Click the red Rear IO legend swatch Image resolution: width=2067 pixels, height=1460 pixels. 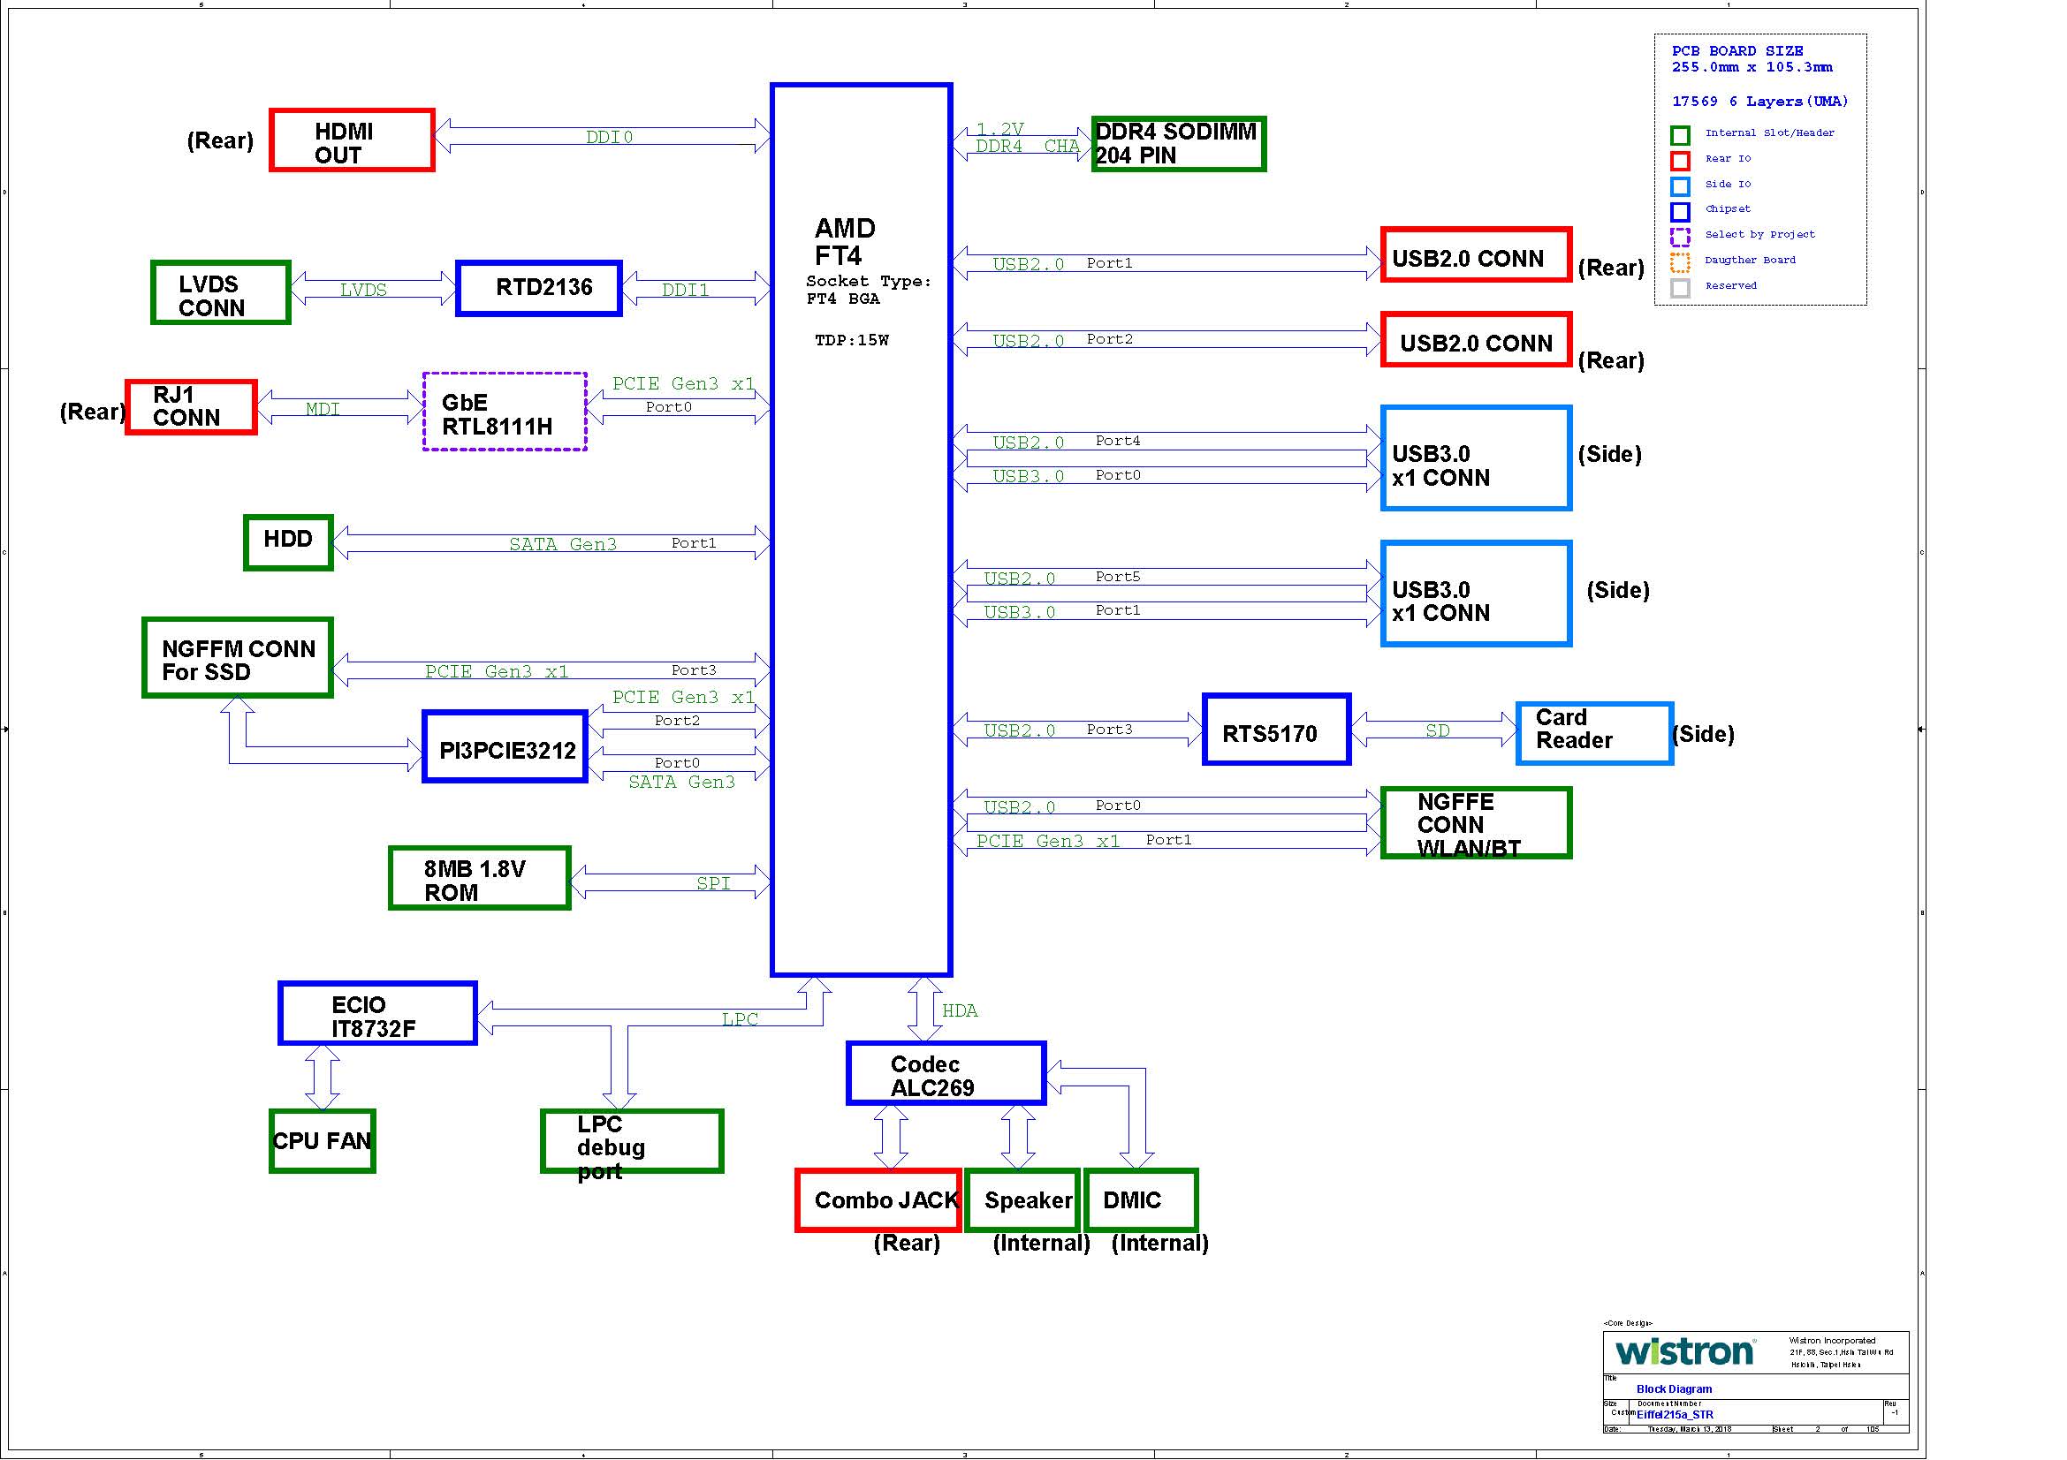pyautogui.click(x=1680, y=160)
